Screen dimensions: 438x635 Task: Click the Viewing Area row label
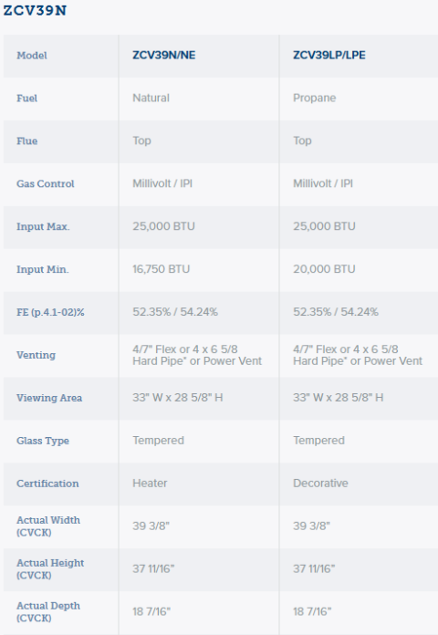(x=49, y=398)
